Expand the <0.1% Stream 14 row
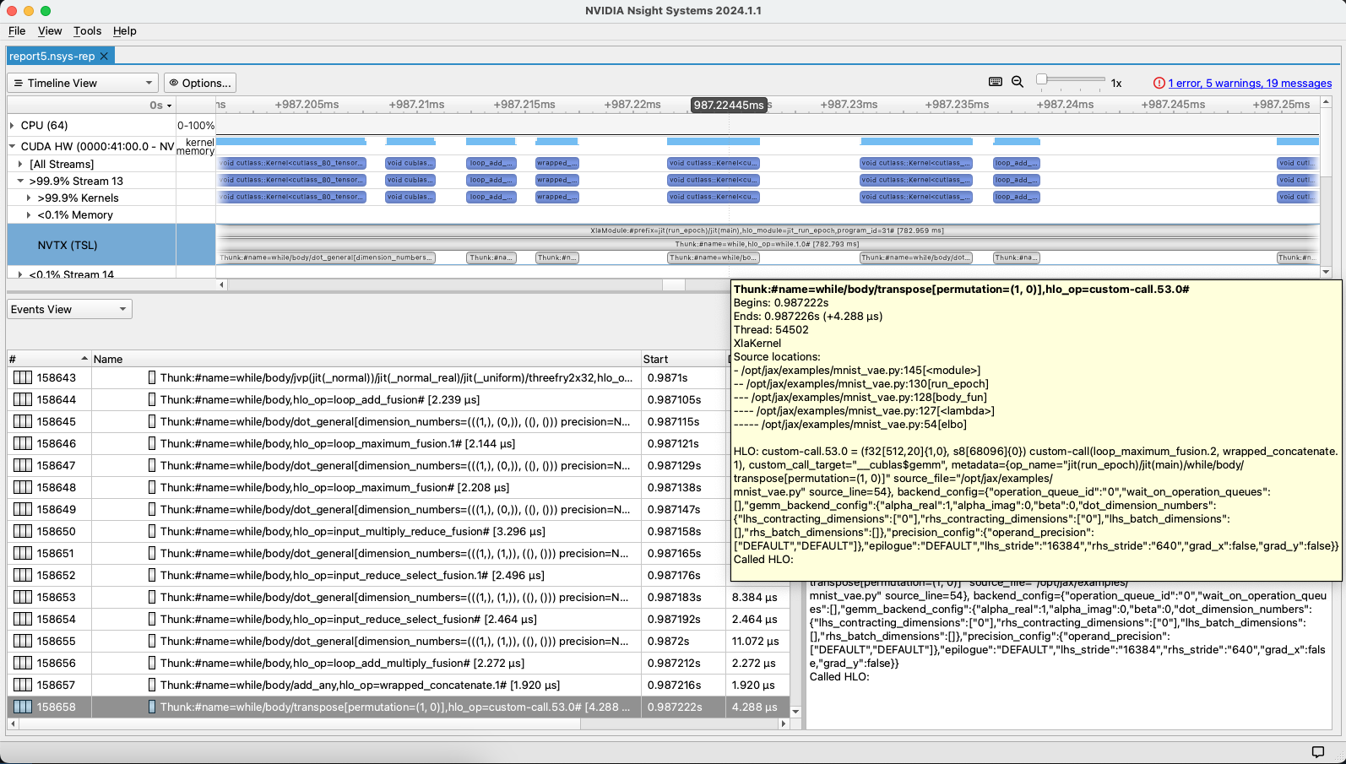The image size is (1346, 764). coord(20,274)
